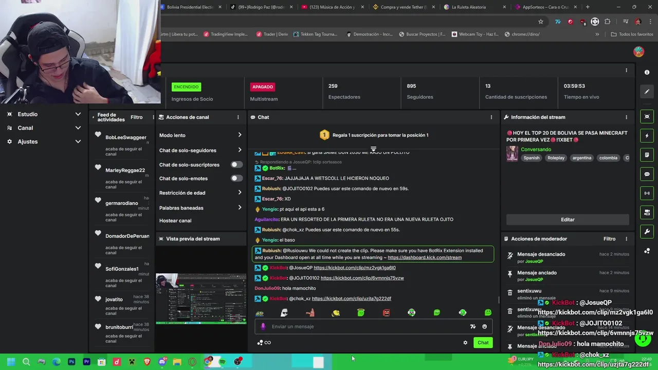The image size is (658, 370).
Task: Open Palabras baneadas options arrow
Action: point(240,208)
